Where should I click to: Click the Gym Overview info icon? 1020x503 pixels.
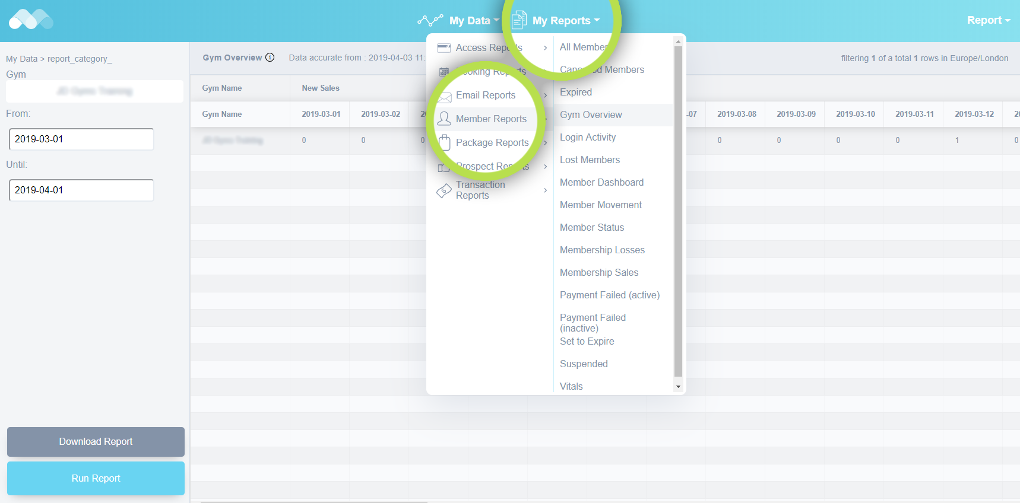pyautogui.click(x=270, y=58)
